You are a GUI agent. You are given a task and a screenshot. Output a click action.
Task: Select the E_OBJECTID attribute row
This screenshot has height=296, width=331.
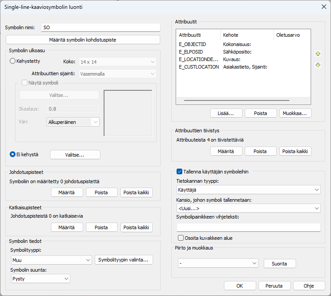192,44
